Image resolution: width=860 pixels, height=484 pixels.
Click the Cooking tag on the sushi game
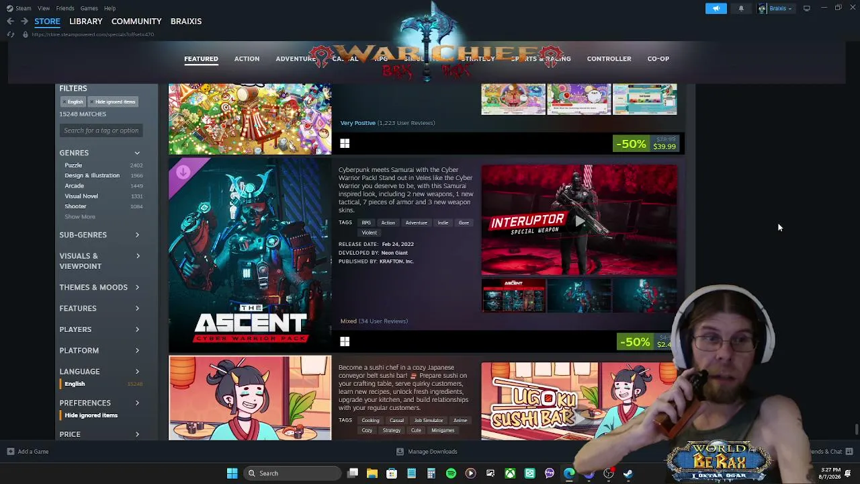point(370,421)
